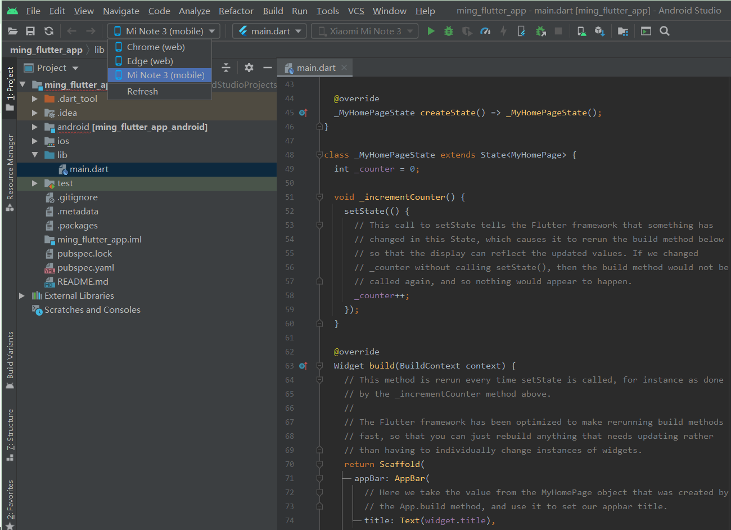Click the Stop square icon
731x530 pixels.
[558, 32]
